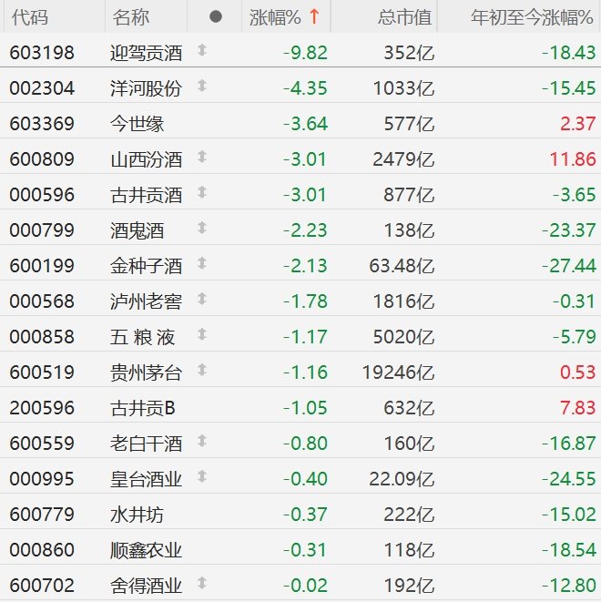
Task: Click stock code 603369
Action: [x=42, y=124]
